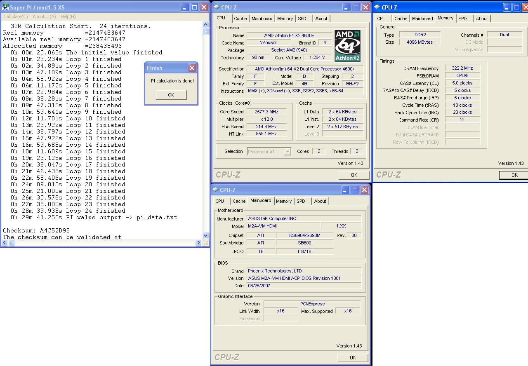Click the motherboard Model field M2A-VM HDMI
This screenshot has height=366, width=528.
(283, 226)
